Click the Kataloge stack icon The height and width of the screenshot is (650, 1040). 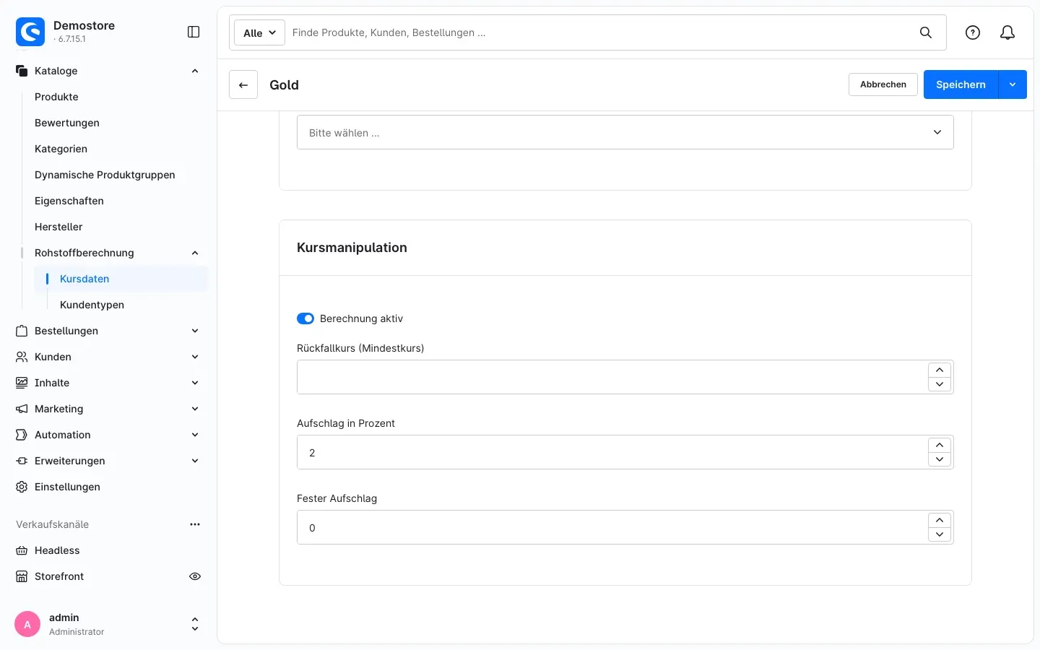[22, 71]
